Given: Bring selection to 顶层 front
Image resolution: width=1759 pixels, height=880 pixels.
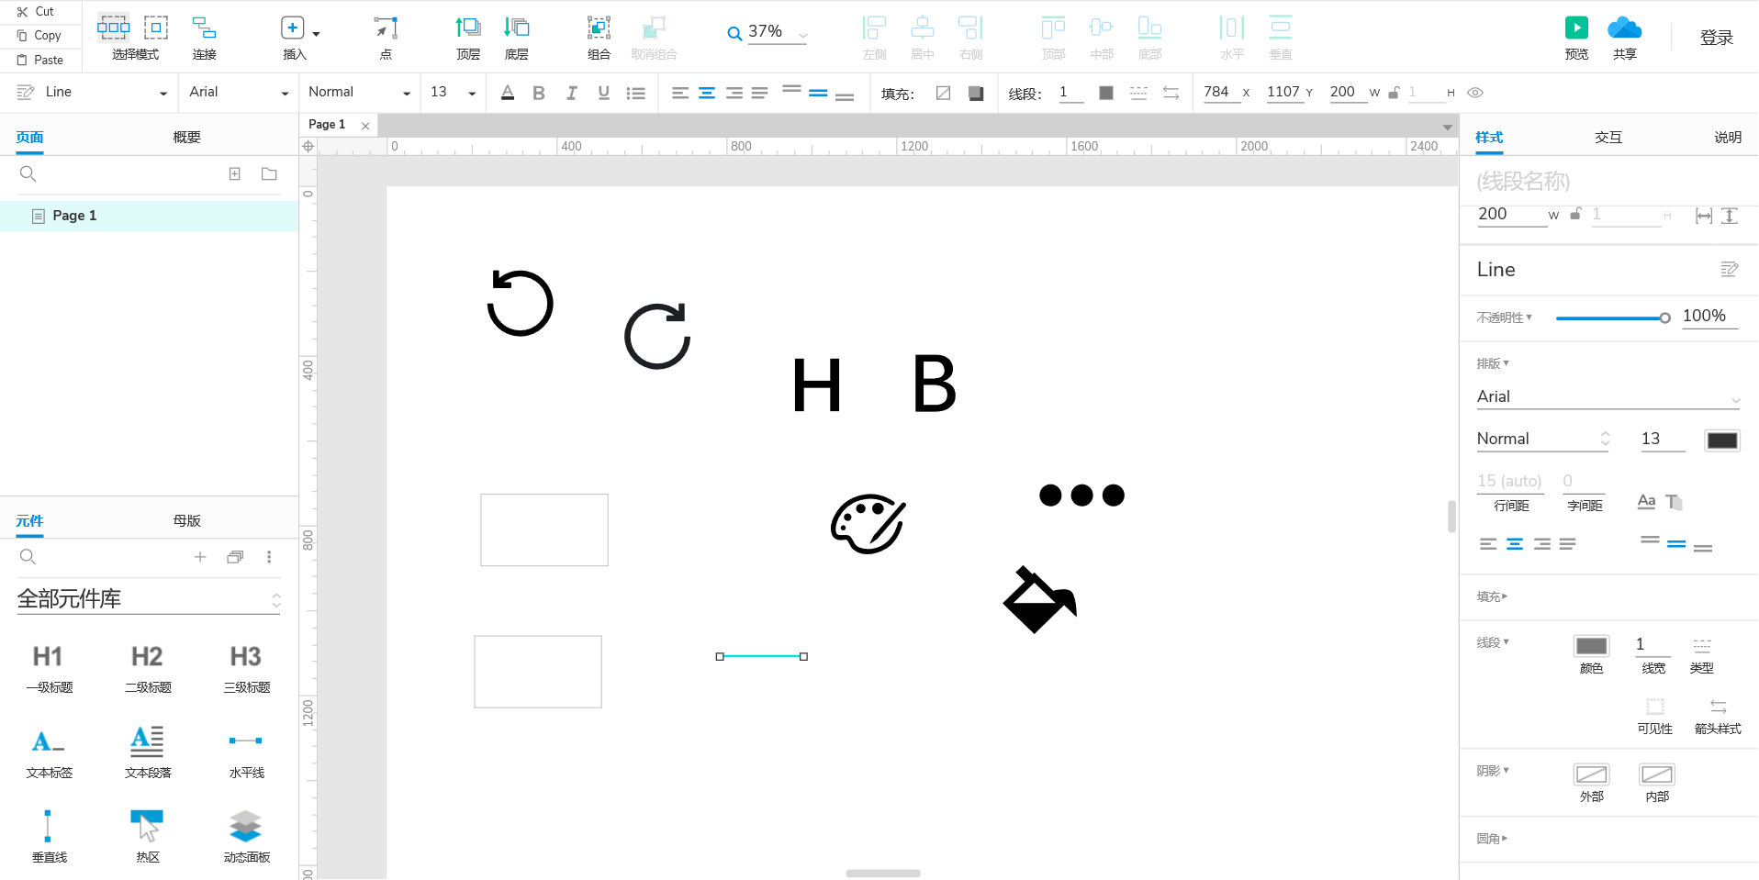Looking at the screenshot, I should pos(468,37).
